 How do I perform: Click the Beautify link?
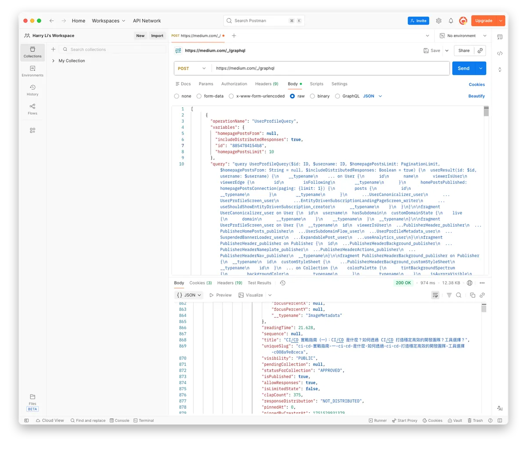click(x=476, y=96)
